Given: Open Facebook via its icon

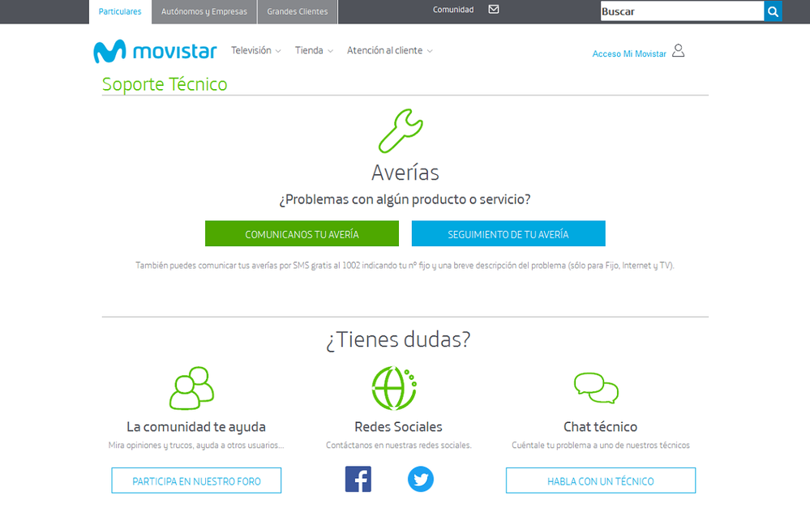Looking at the screenshot, I should pos(358,479).
